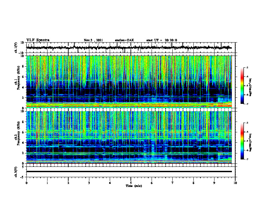This screenshot has width=265, height=205.
Task: Click time axis tick label "9"
Action: 214,183
